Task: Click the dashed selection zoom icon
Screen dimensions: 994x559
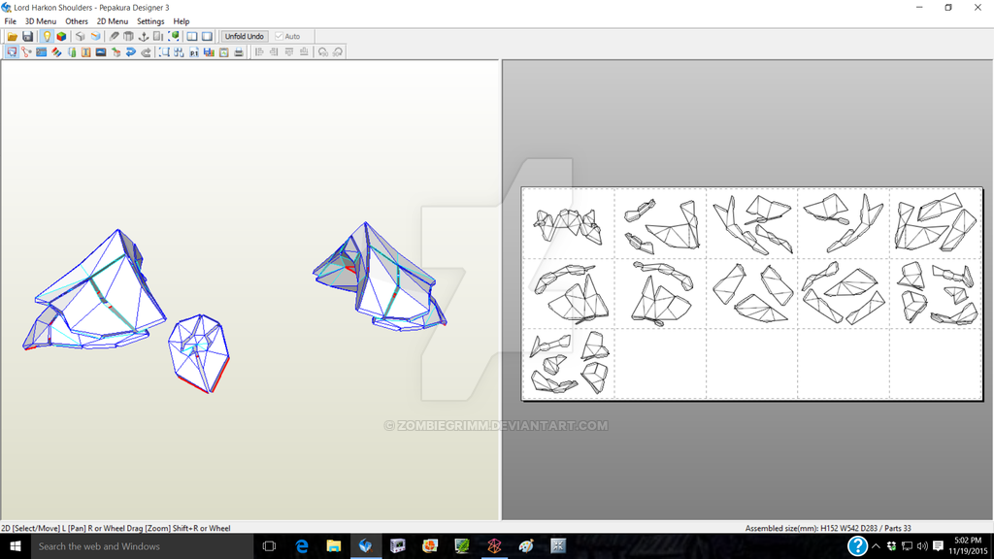Action: [x=164, y=52]
